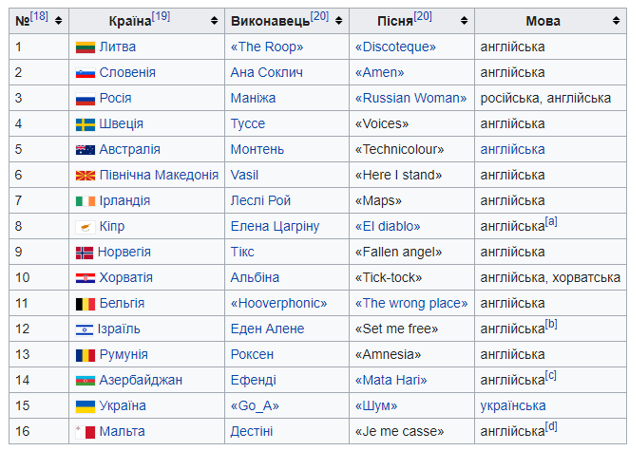Sort table by Мова column arrows
The height and width of the screenshot is (451, 629).
[x=616, y=21]
